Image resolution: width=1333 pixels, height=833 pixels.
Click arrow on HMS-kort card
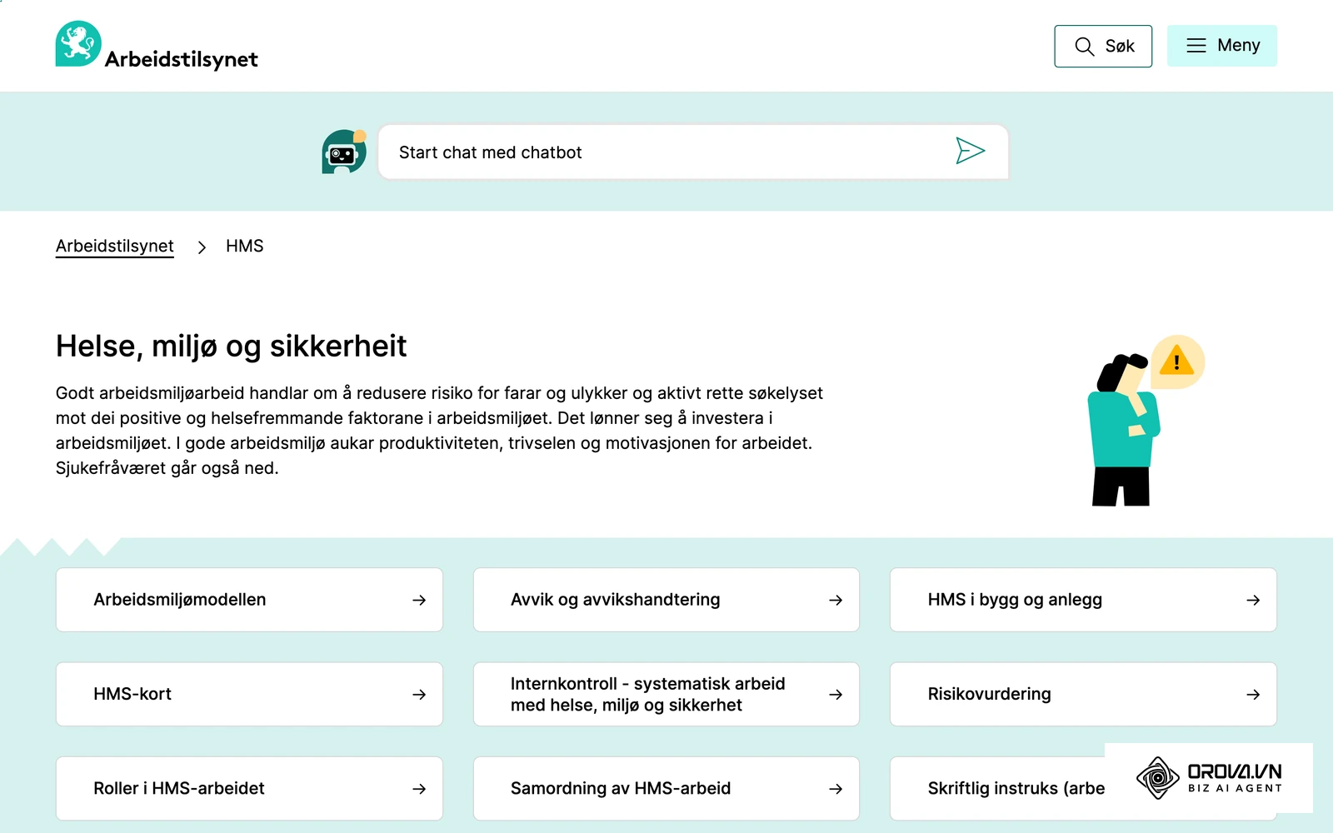pyautogui.click(x=419, y=694)
